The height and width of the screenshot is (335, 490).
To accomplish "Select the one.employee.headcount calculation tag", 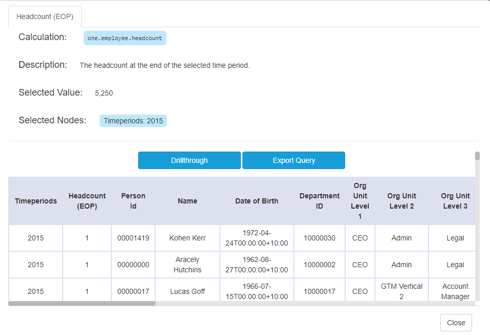I will [125, 38].
